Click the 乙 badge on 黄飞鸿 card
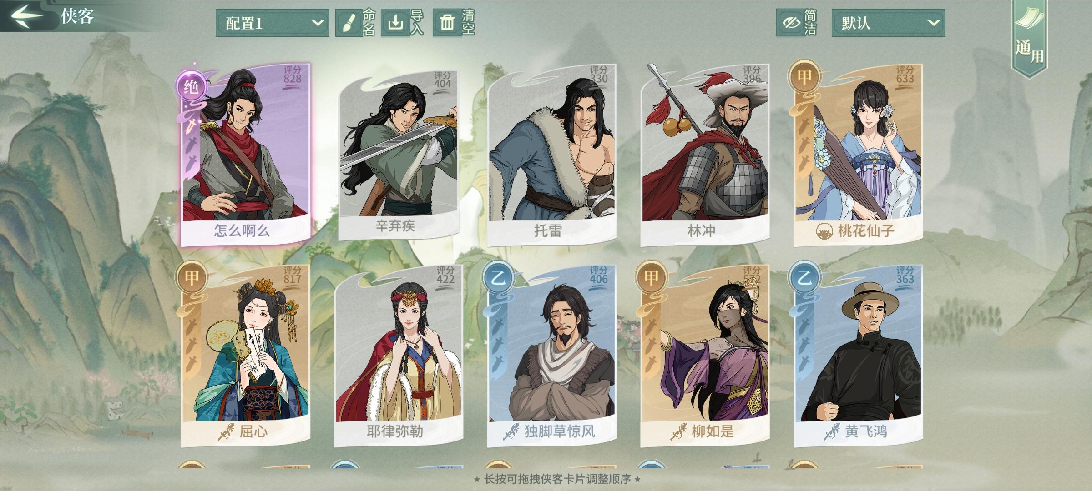The width and height of the screenshot is (1092, 491). tap(804, 277)
